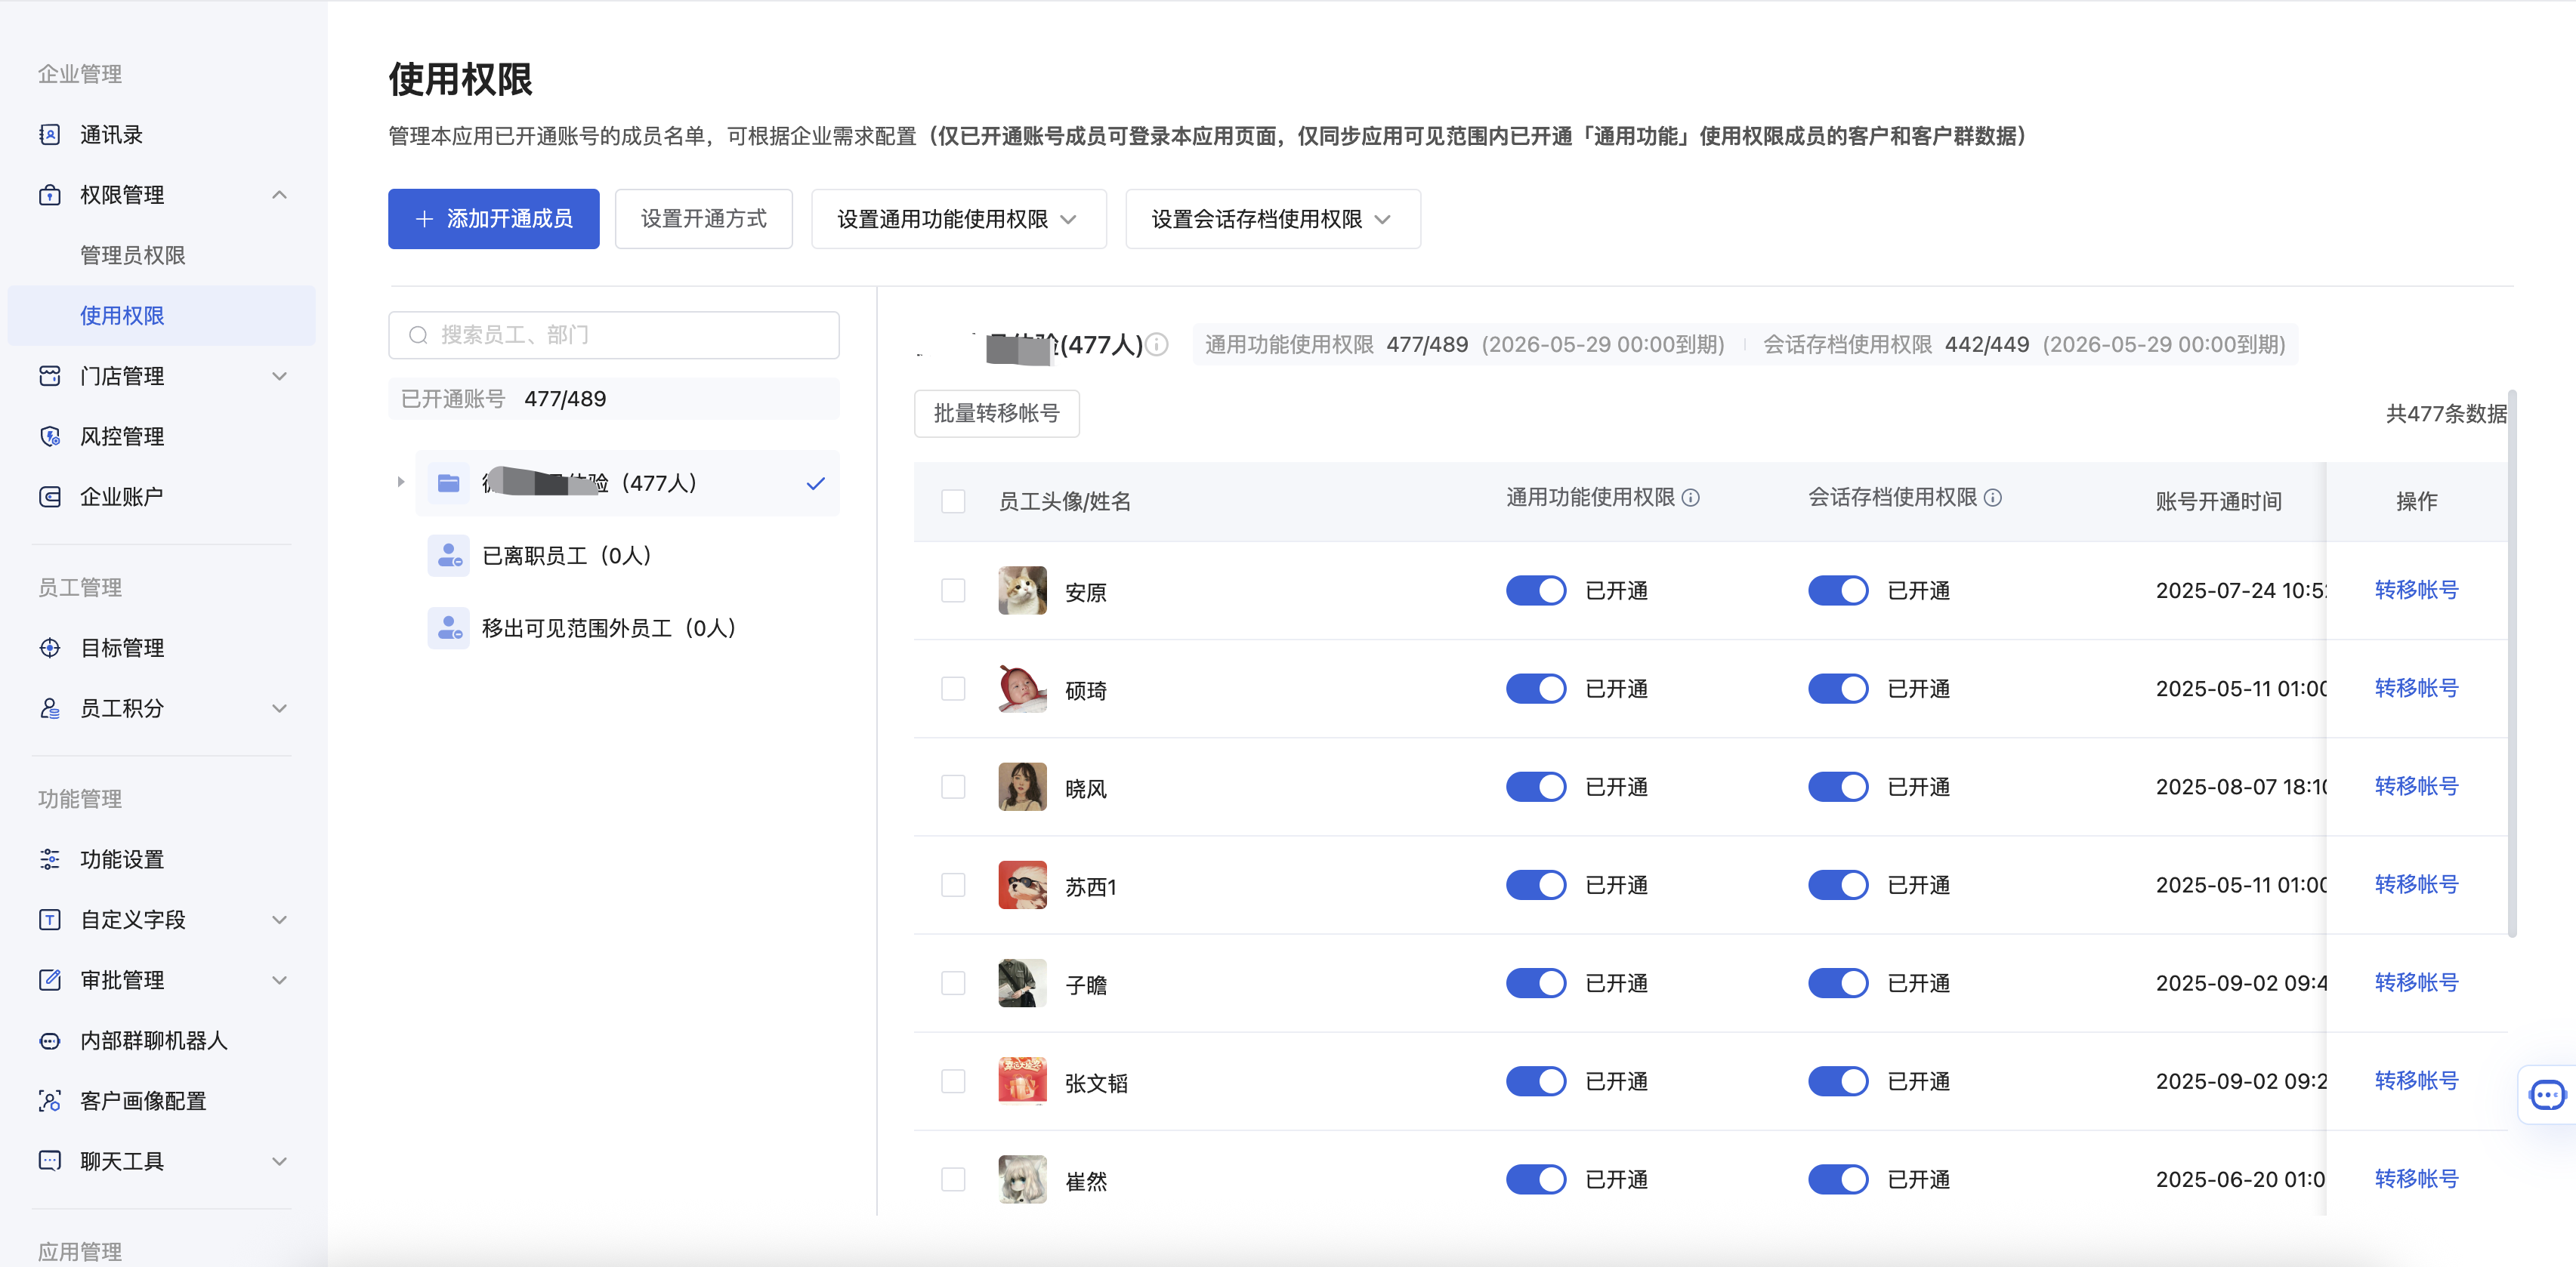Open 设置通用功能使用权限 dropdown

coord(958,219)
